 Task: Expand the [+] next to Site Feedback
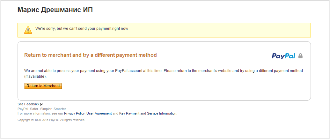point(42,104)
